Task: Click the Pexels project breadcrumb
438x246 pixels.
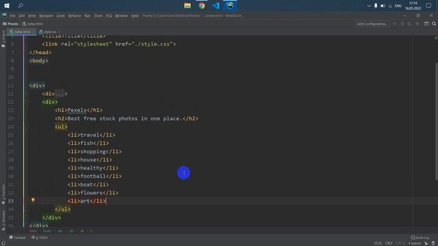Action: pyautogui.click(x=11, y=24)
